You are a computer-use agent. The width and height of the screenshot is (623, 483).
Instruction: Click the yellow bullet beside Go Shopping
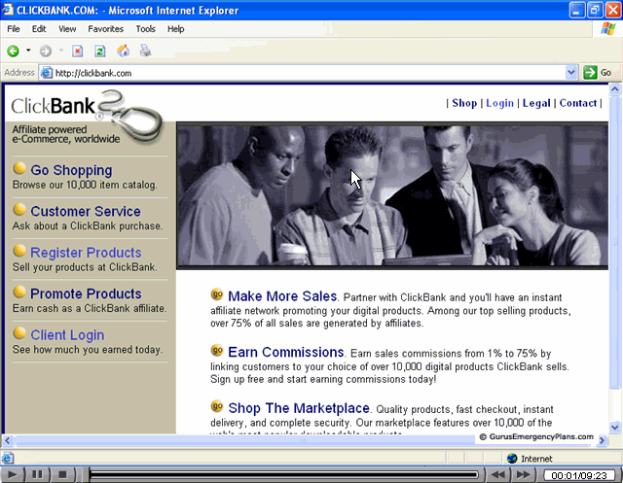tap(19, 168)
